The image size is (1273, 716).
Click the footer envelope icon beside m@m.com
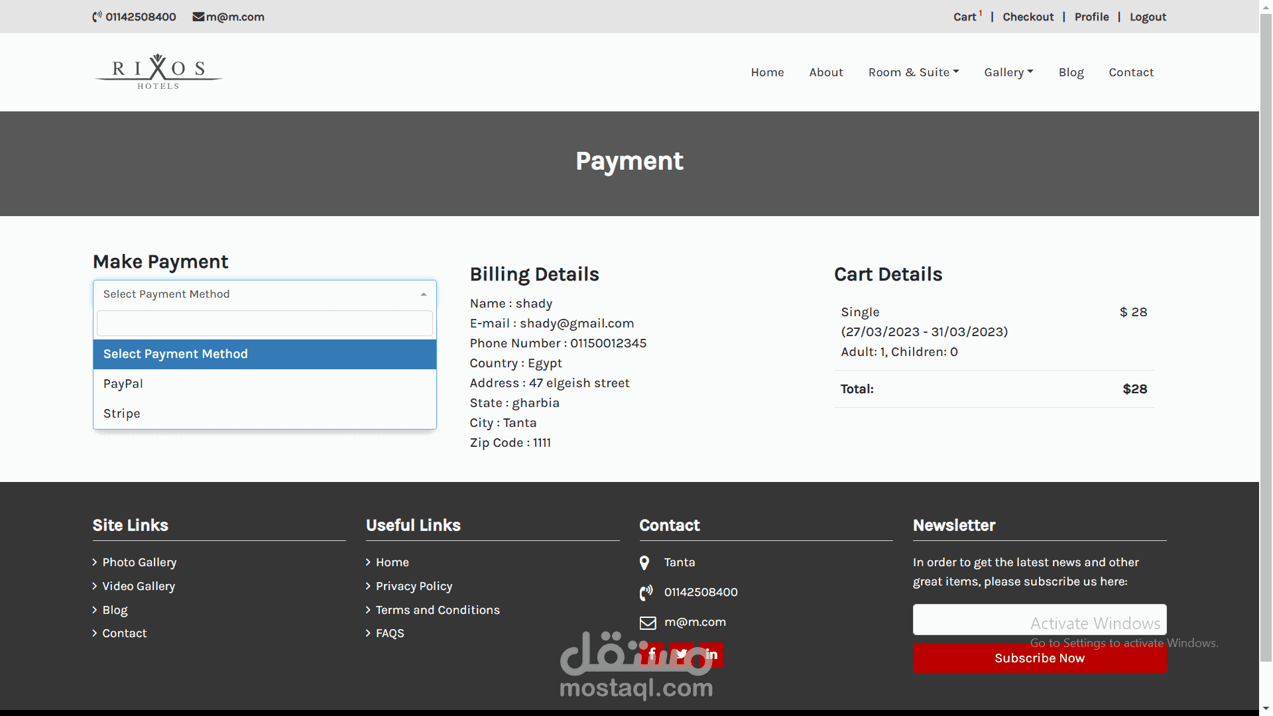[x=647, y=623]
